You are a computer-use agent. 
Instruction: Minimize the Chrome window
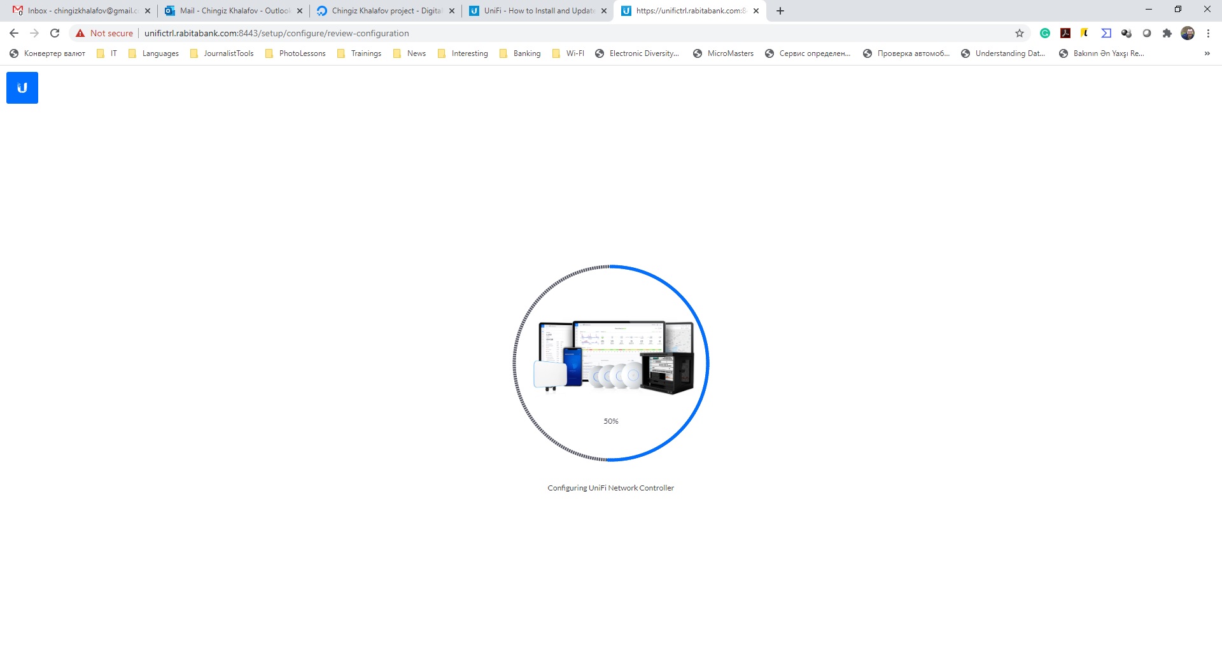click(1149, 9)
